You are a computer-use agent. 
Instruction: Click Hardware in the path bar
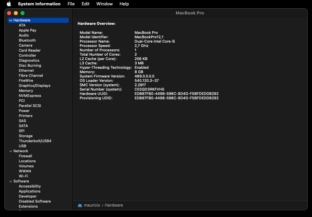click(x=114, y=205)
